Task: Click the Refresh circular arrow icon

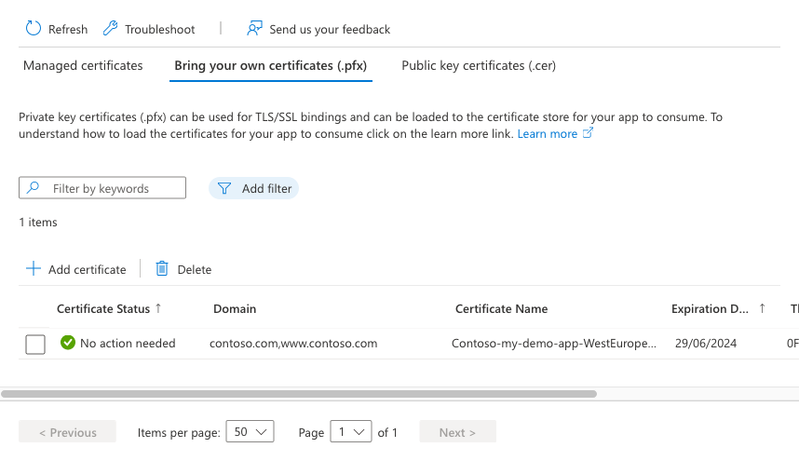Action: tap(34, 29)
